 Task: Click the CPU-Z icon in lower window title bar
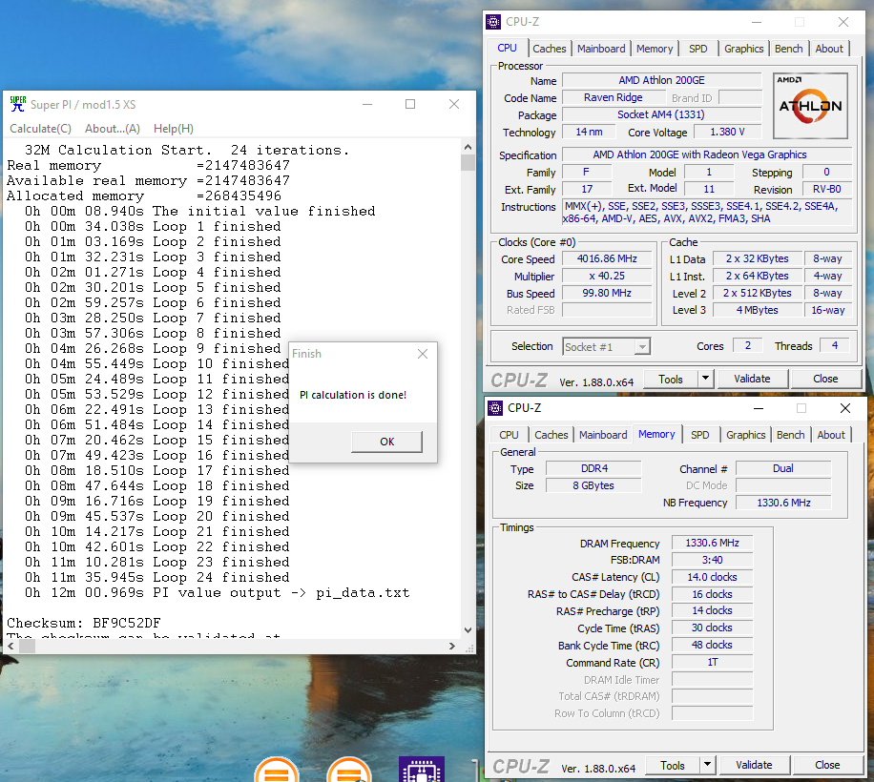pos(495,408)
